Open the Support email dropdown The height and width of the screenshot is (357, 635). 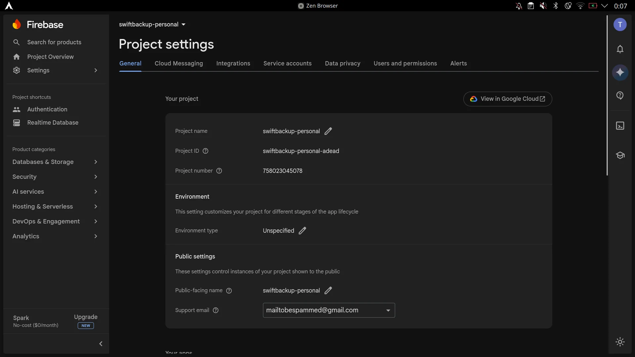coord(329,310)
